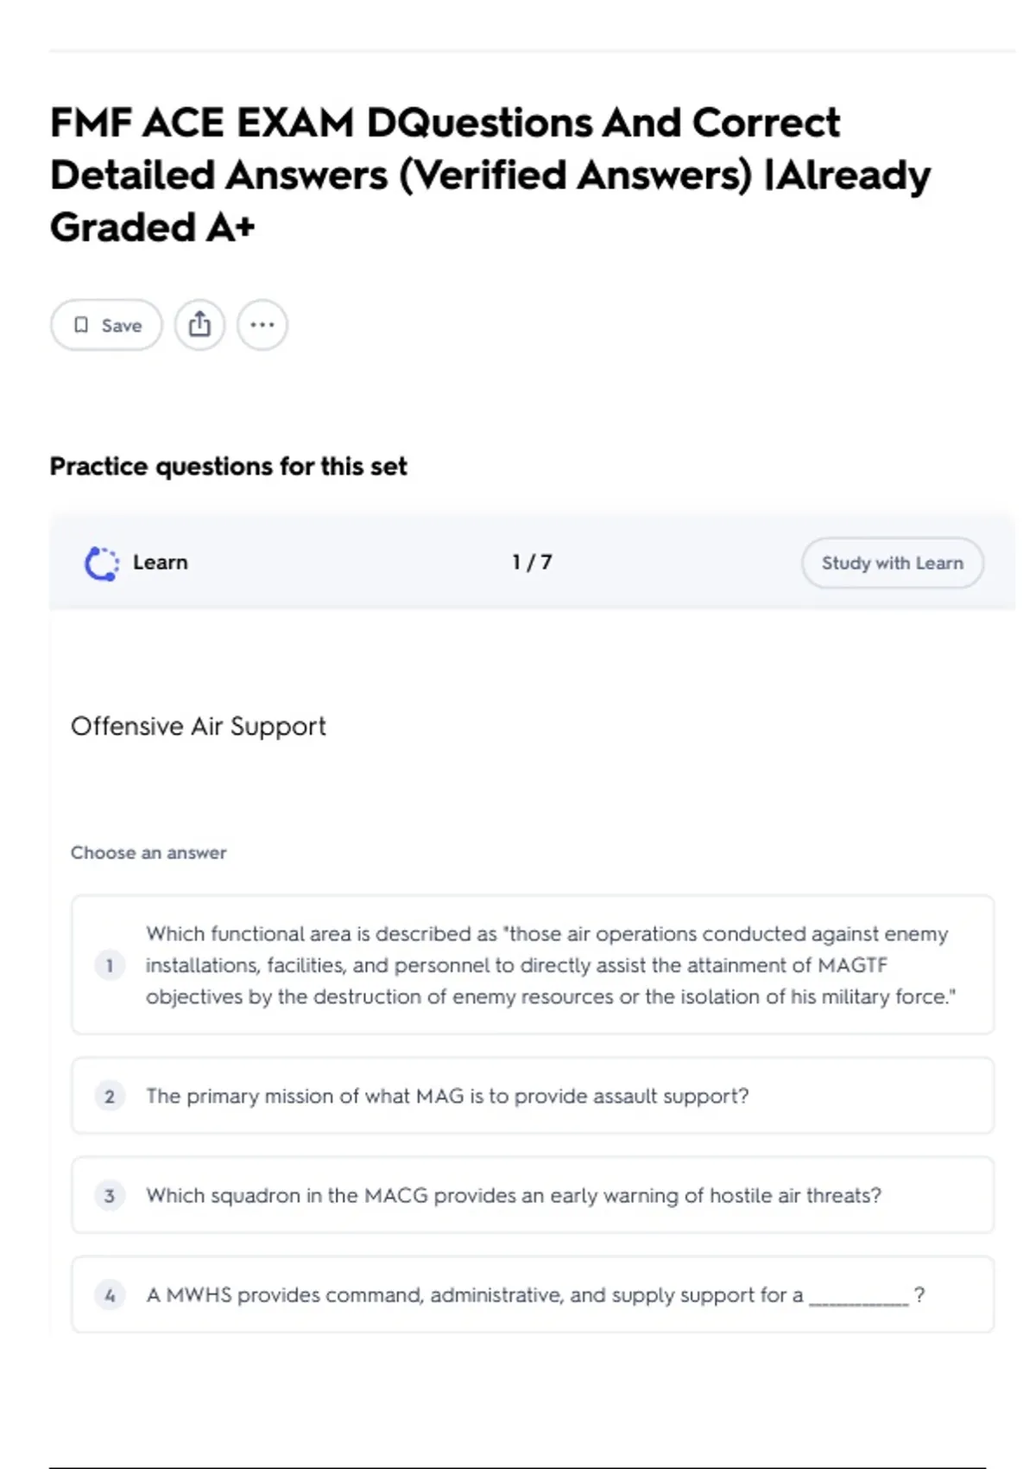
Task: Click the FMF ACE EXAM set title
Action: point(490,175)
